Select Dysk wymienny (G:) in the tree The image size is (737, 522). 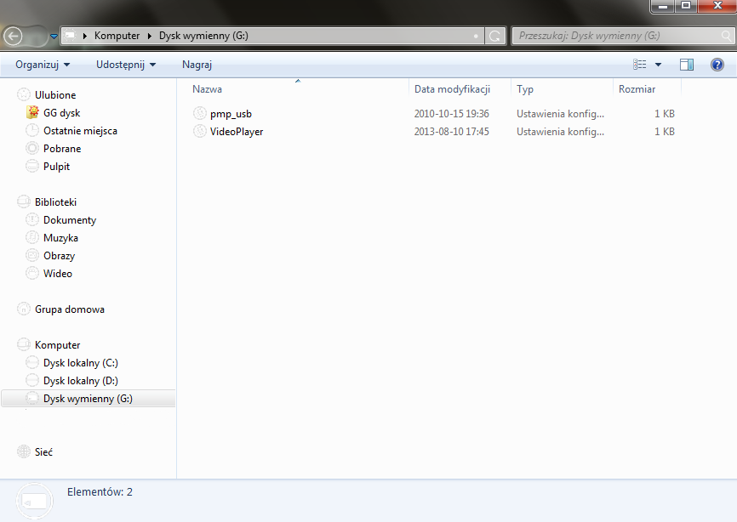(88, 398)
